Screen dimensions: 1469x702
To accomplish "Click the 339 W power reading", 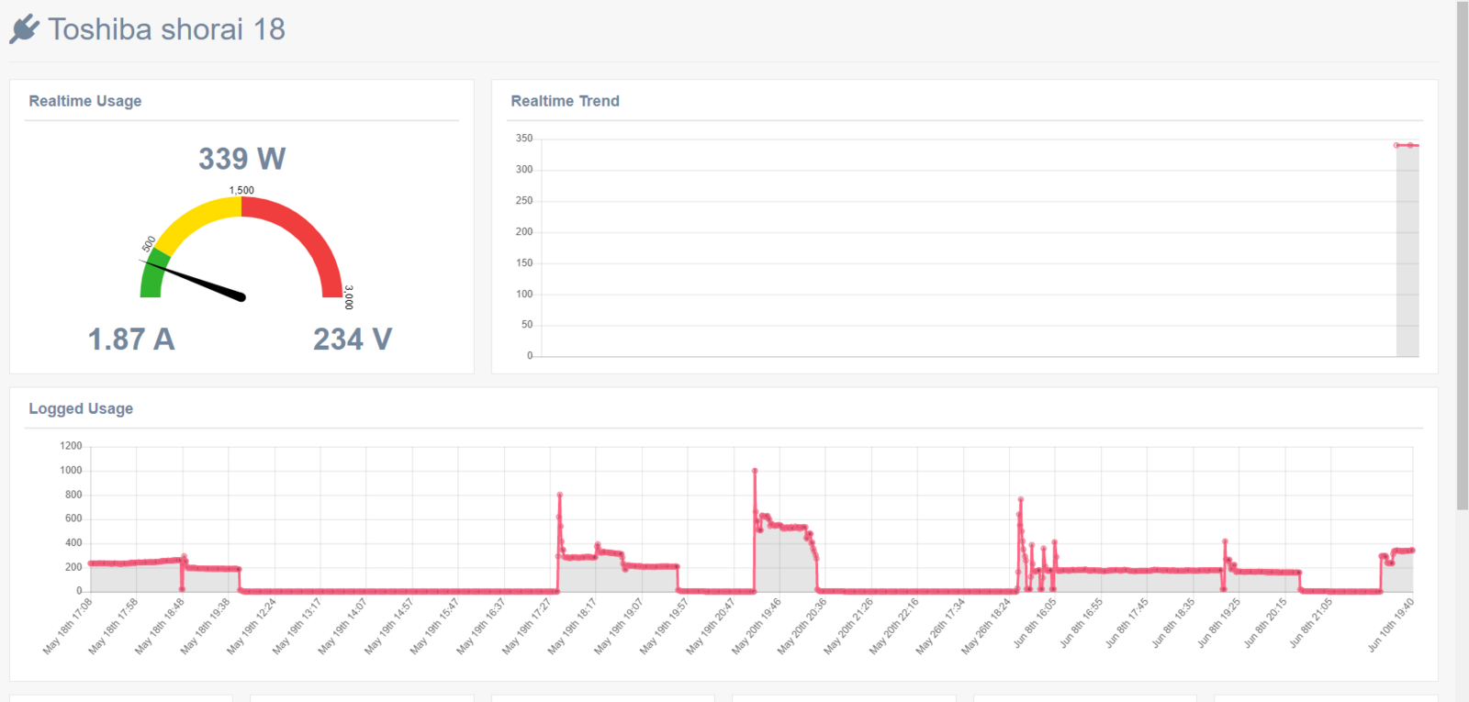I will pyautogui.click(x=242, y=159).
